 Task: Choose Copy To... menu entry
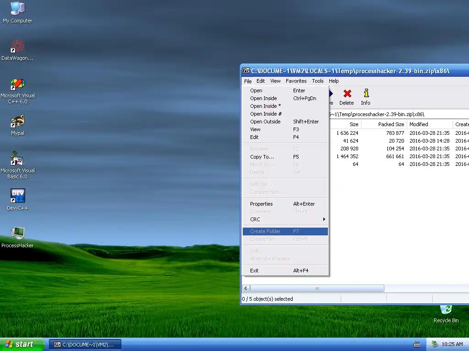(285, 157)
